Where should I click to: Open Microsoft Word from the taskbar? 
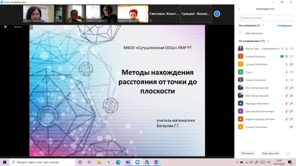click(x=156, y=162)
